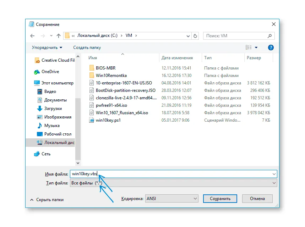
Task: Click the Back navigation arrow
Action: tap(33, 36)
